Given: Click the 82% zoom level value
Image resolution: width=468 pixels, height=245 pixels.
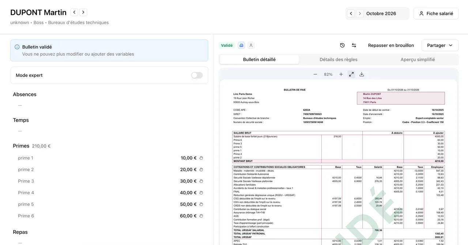Looking at the screenshot, I should (x=328, y=74).
